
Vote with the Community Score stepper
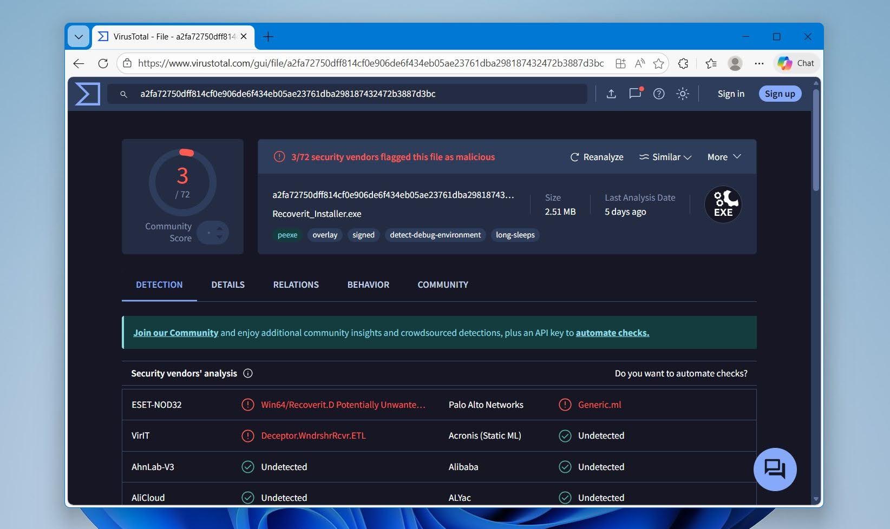click(x=213, y=233)
